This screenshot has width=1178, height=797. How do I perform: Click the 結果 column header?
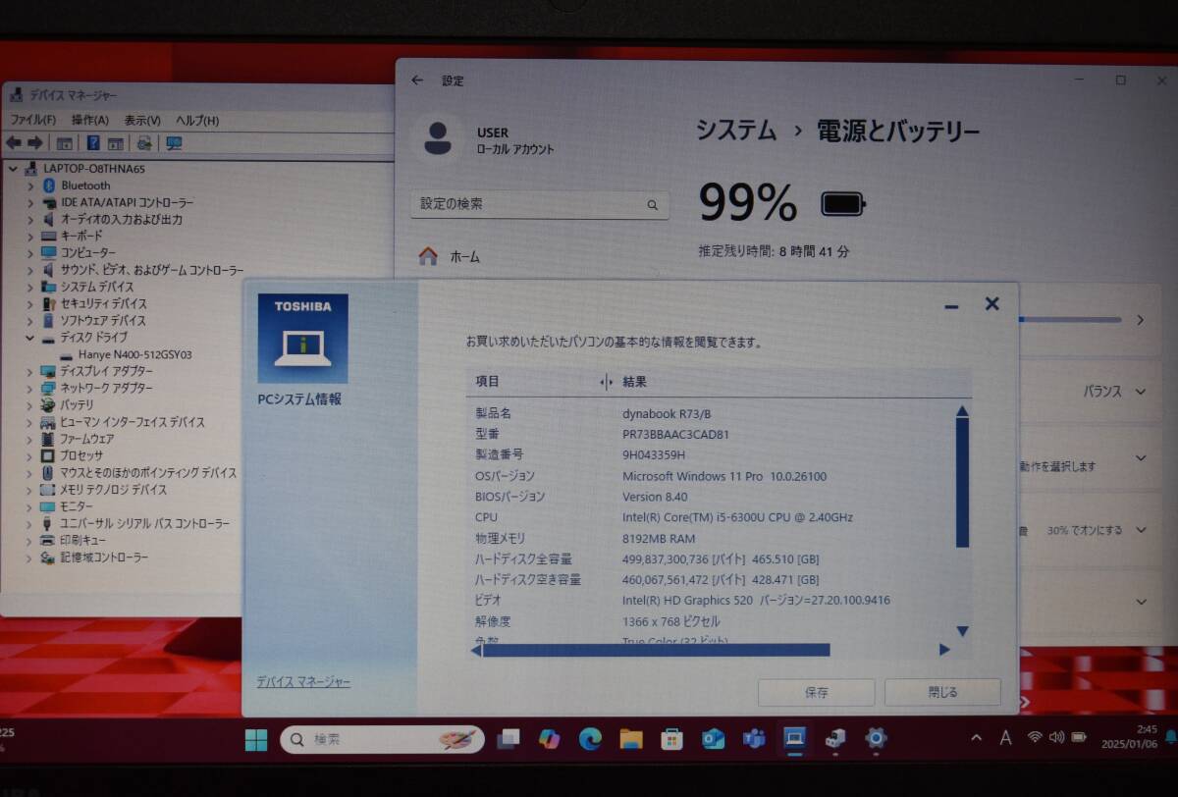pos(634,382)
